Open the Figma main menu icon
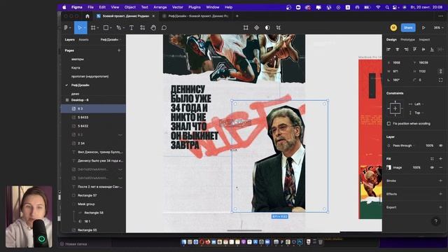This screenshot has height=252, width=448. tap(66, 28)
